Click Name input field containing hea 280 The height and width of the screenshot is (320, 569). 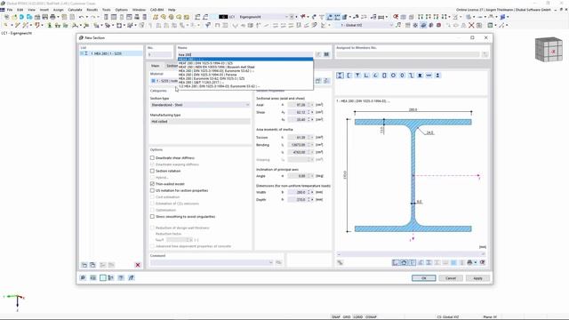245,54
